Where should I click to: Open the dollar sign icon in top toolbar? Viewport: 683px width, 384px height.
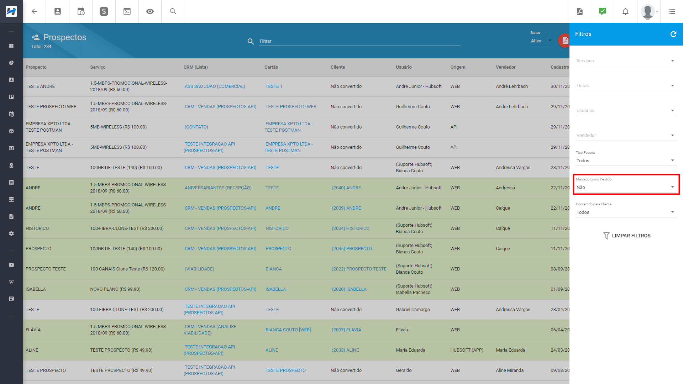(x=104, y=11)
